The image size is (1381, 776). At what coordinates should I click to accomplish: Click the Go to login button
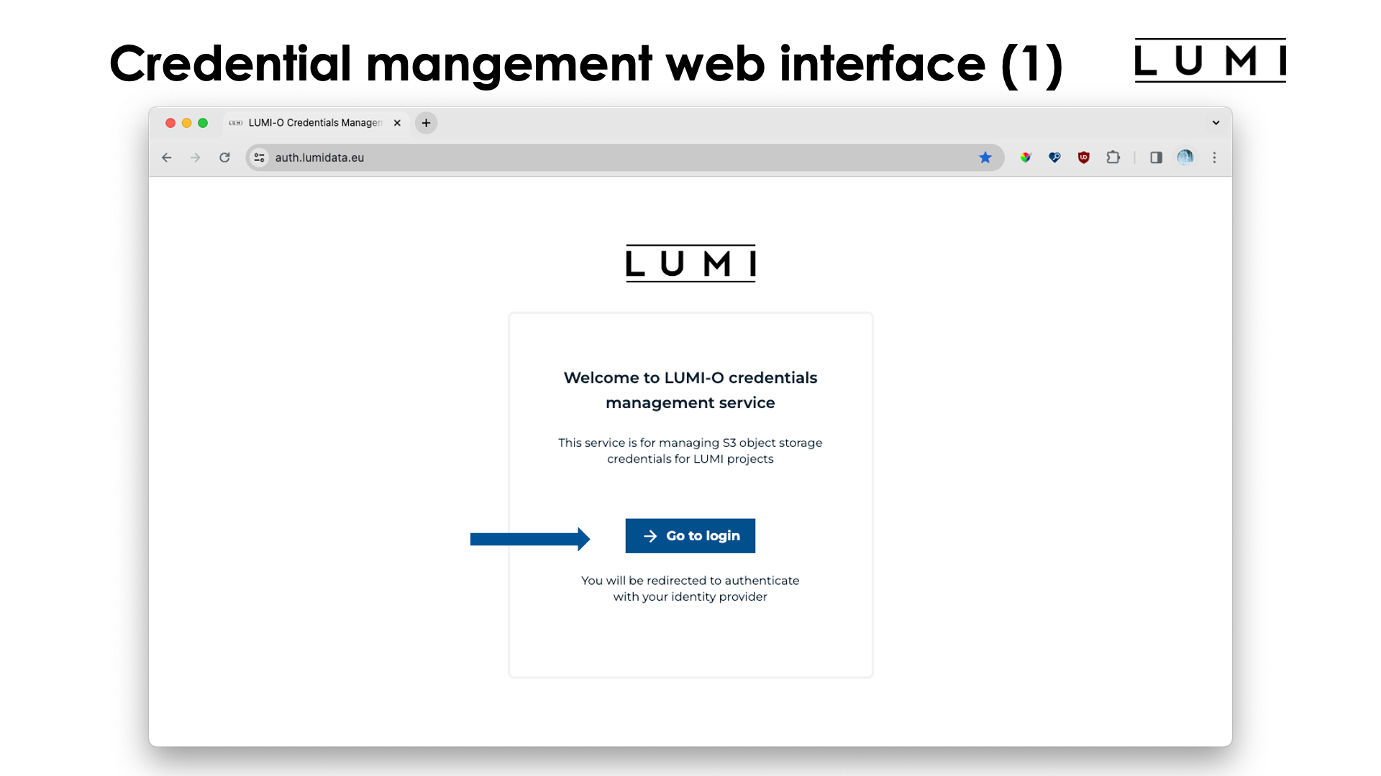click(690, 535)
